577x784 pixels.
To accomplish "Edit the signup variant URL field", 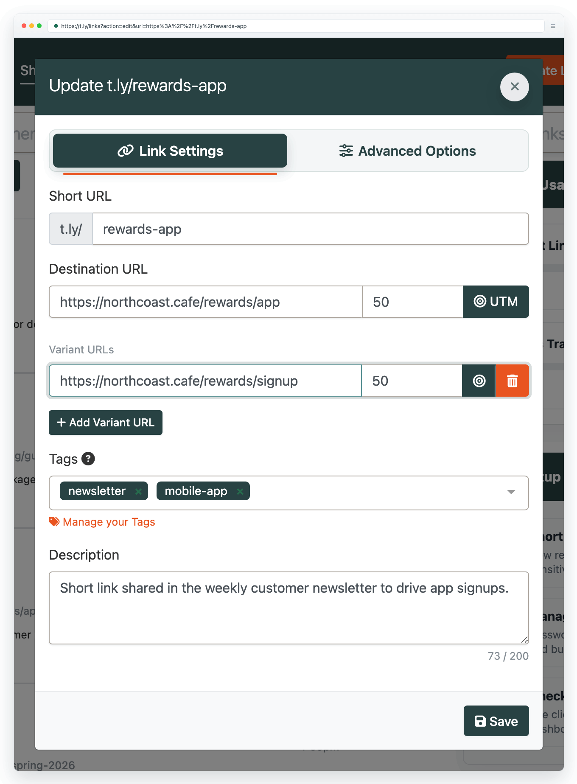I will click(x=205, y=381).
